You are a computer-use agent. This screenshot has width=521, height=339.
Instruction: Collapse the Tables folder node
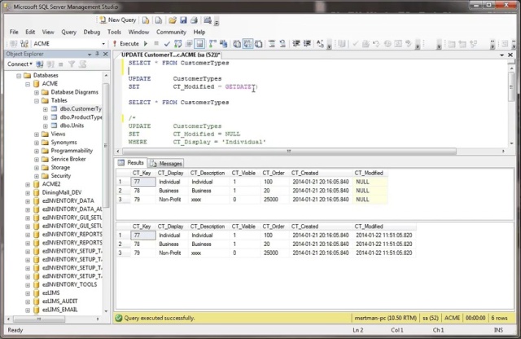coord(36,100)
